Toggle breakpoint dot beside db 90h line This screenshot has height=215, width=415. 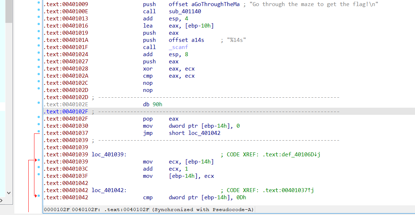(x=39, y=103)
